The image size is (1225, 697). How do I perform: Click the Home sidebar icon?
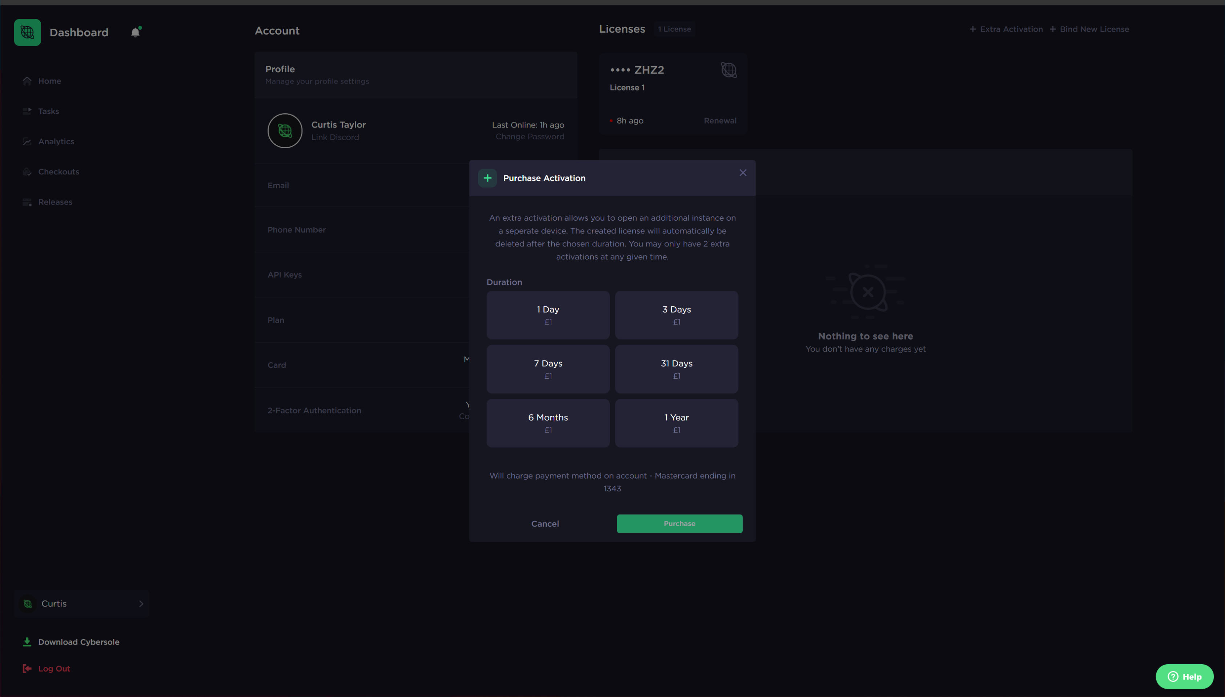(27, 81)
